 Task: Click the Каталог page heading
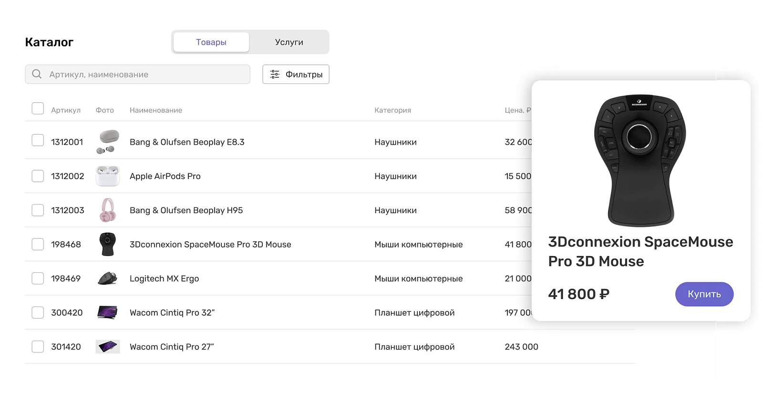(x=49, y=42)
